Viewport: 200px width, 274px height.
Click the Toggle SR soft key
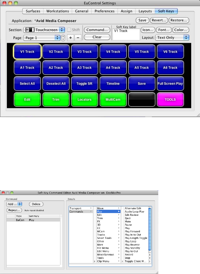pyautogui.click(x=84, y=83)
